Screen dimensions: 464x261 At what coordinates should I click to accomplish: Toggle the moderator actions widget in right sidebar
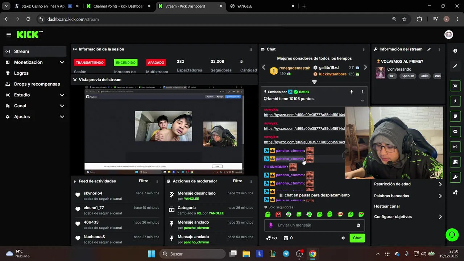(455, 162)
